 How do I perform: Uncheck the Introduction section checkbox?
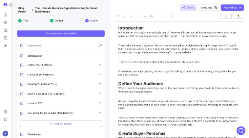coord(22,56)
